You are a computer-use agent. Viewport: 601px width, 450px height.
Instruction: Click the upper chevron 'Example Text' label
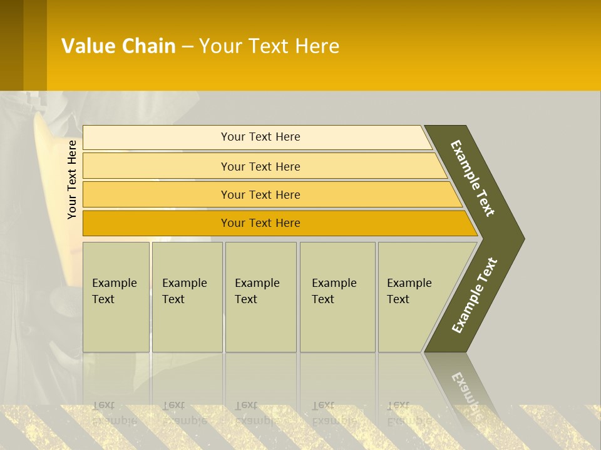[x=473, y=178]
